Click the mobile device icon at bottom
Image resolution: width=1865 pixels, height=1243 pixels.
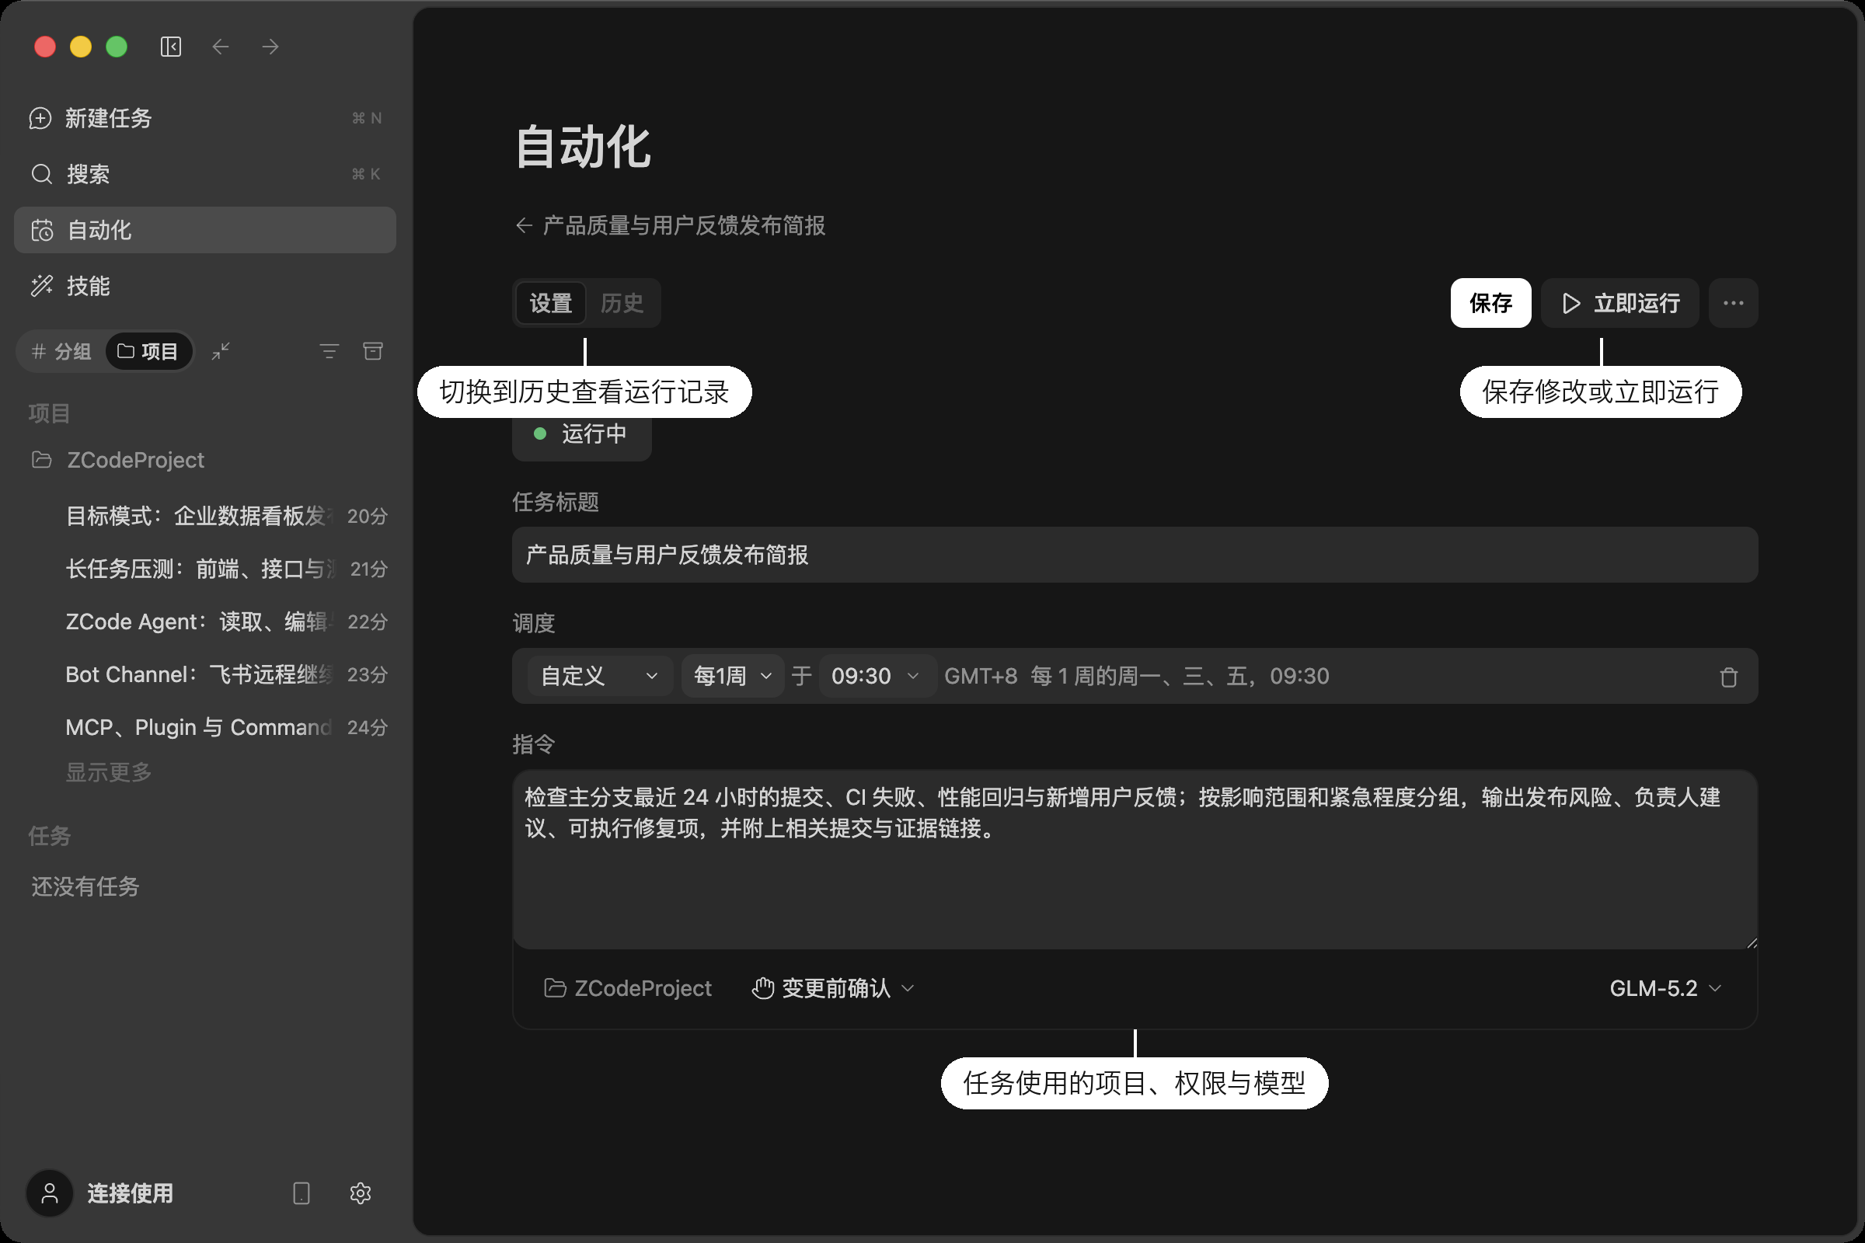pyautogui.click(x=302, y=1193)
